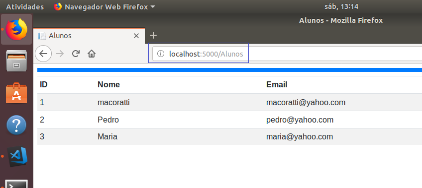Go to the browser home page icon
Viewport: 422px width, 188px height.
click(92, 54)
